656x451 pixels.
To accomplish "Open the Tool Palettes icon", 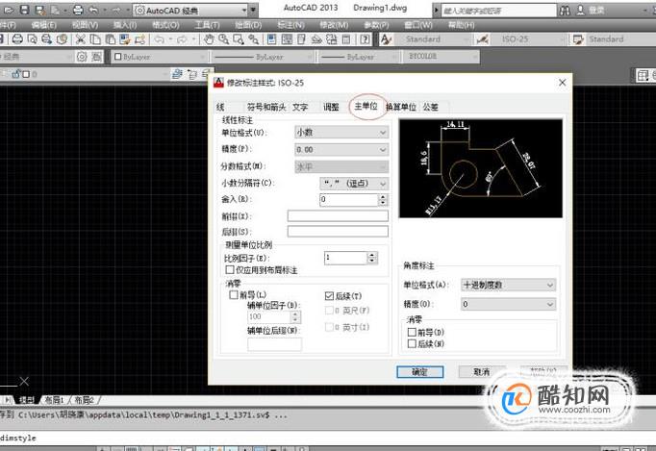I will [x=302, y=39].
